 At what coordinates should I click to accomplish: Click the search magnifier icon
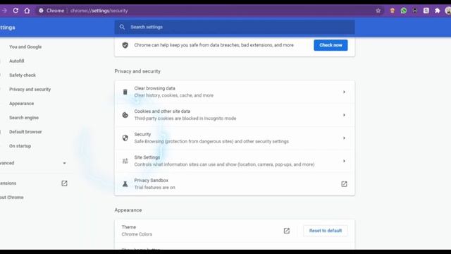pyautogui.click(x=122, y=27)
